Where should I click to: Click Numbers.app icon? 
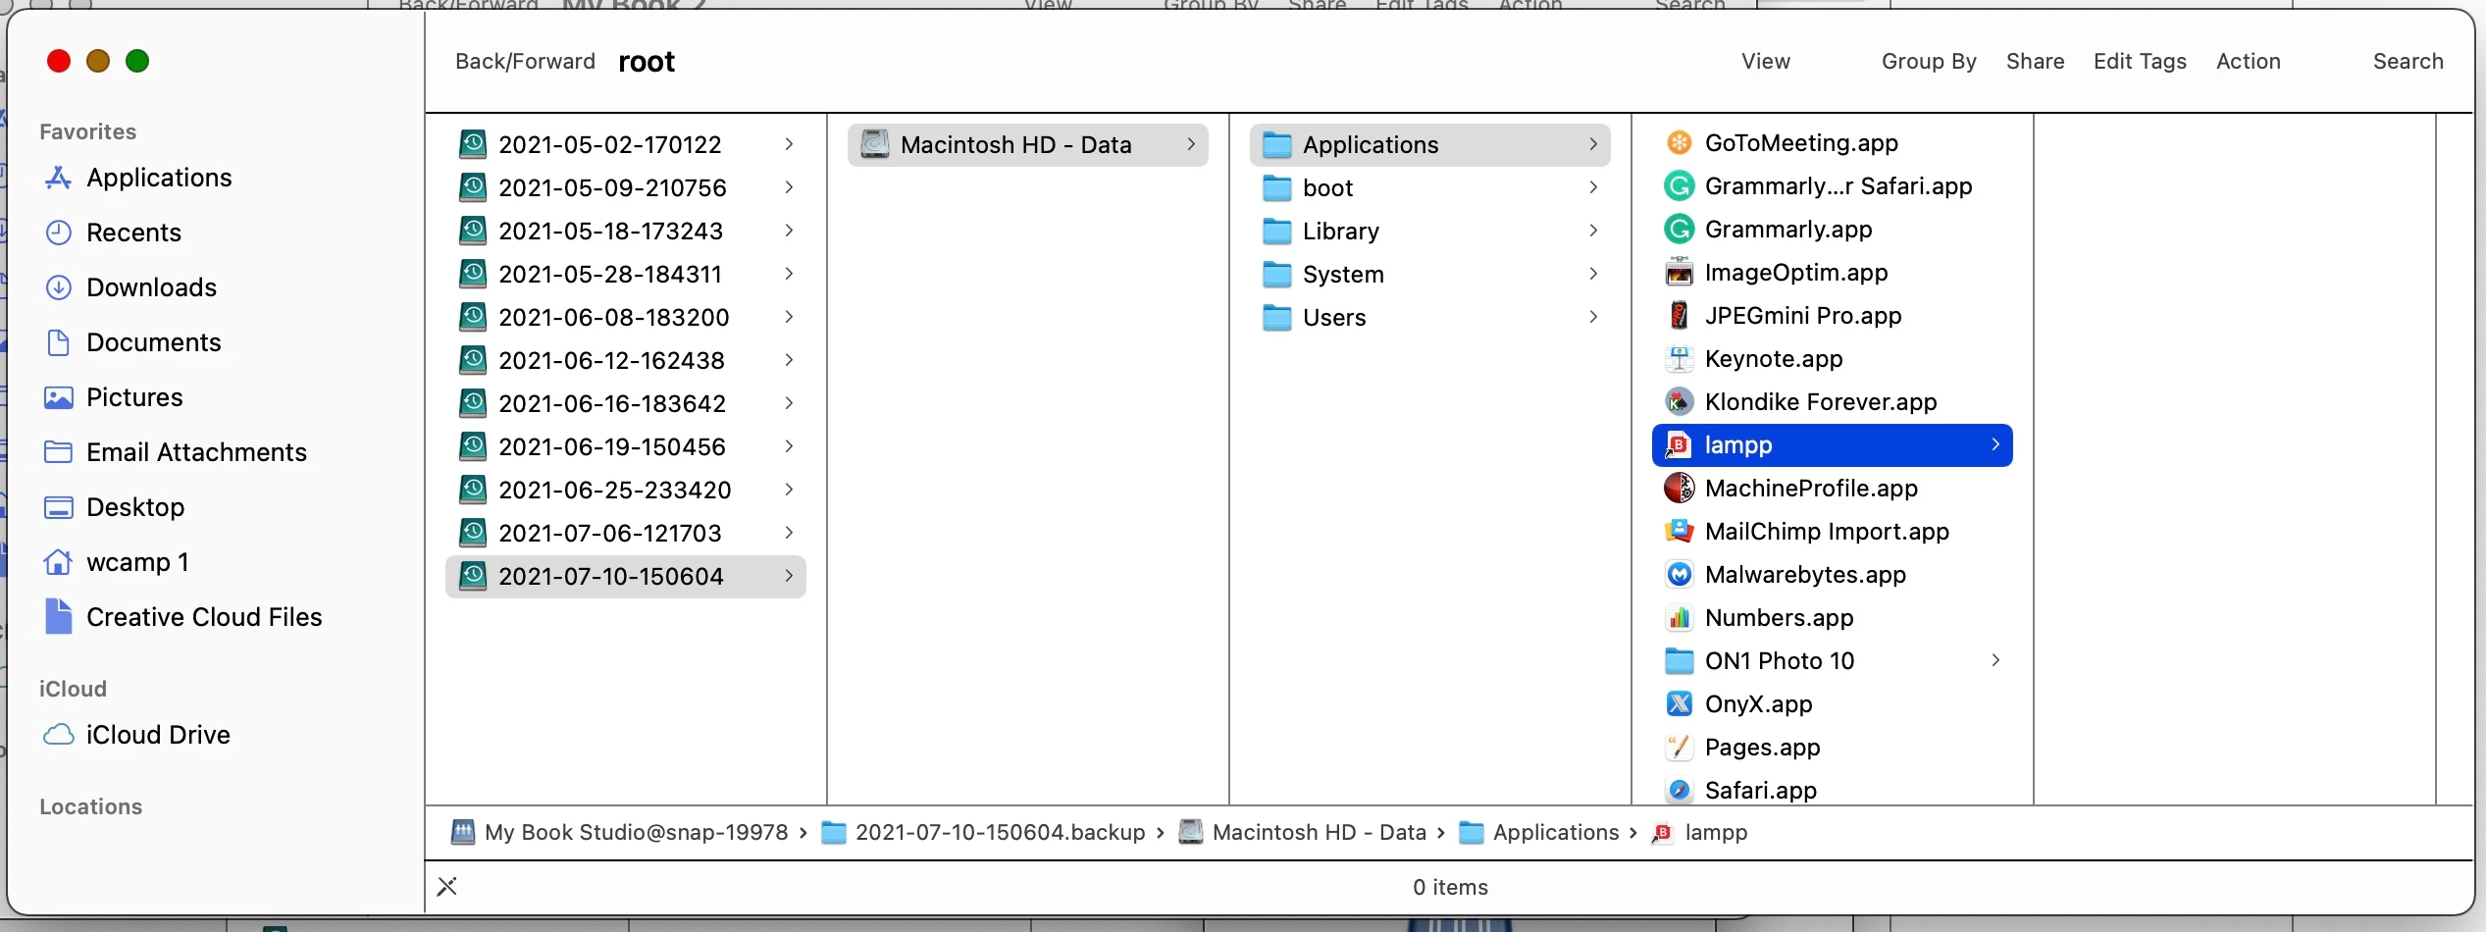coord(1679,618)
